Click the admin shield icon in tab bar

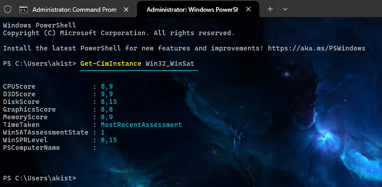(8, 10)
